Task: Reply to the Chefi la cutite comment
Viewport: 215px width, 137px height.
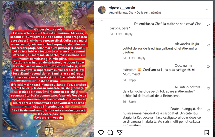Action: (129, 34)
